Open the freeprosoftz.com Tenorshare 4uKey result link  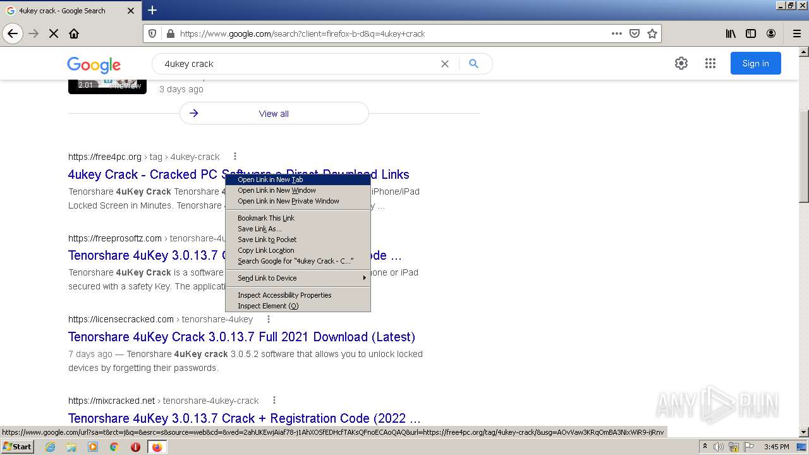point(146,256)
